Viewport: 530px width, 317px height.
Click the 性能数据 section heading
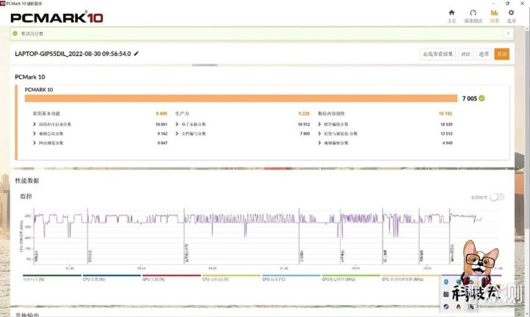pos(27,181)
